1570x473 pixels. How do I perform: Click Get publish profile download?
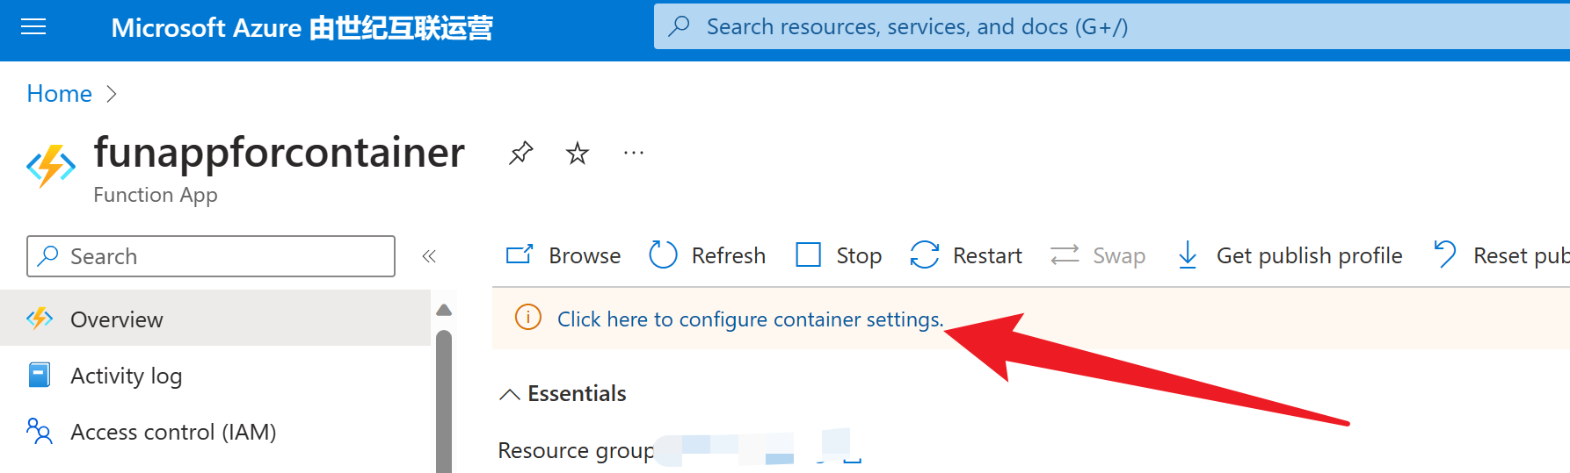pos(1290,255)
